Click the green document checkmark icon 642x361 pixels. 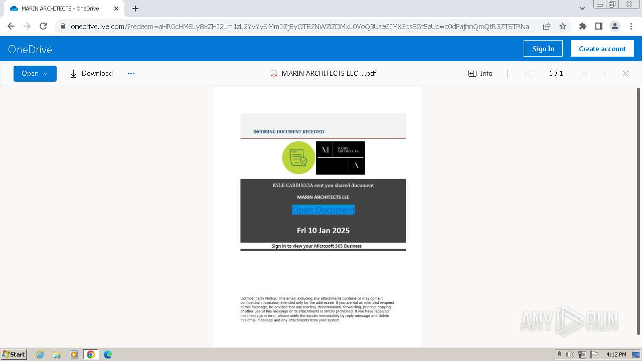[x=298, y=158]
